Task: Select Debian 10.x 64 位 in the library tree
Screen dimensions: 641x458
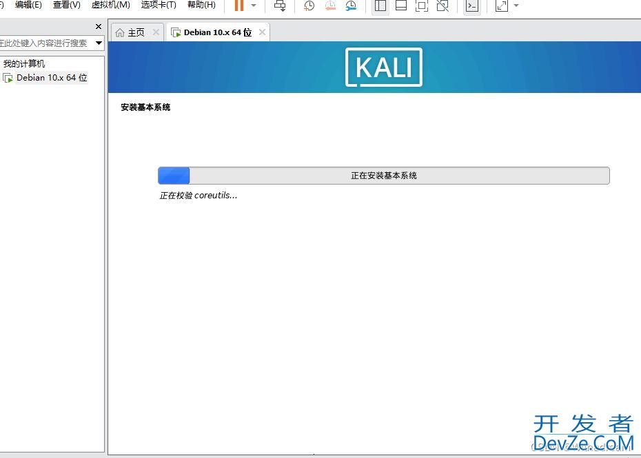Action: click(x=52, y=78)
